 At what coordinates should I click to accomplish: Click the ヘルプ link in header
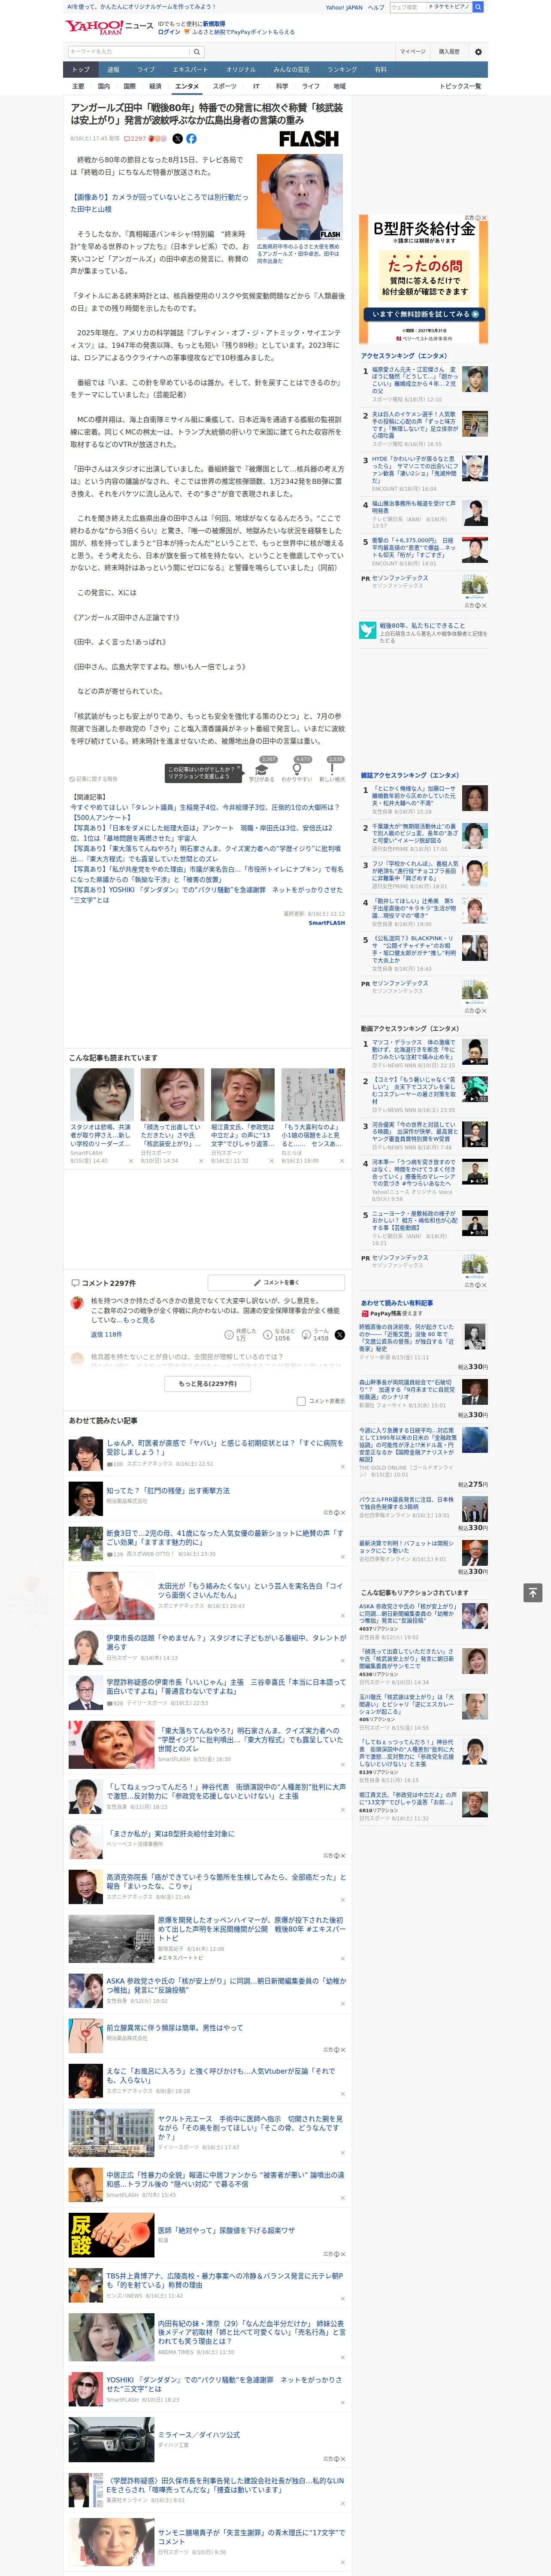pos(376,7)
